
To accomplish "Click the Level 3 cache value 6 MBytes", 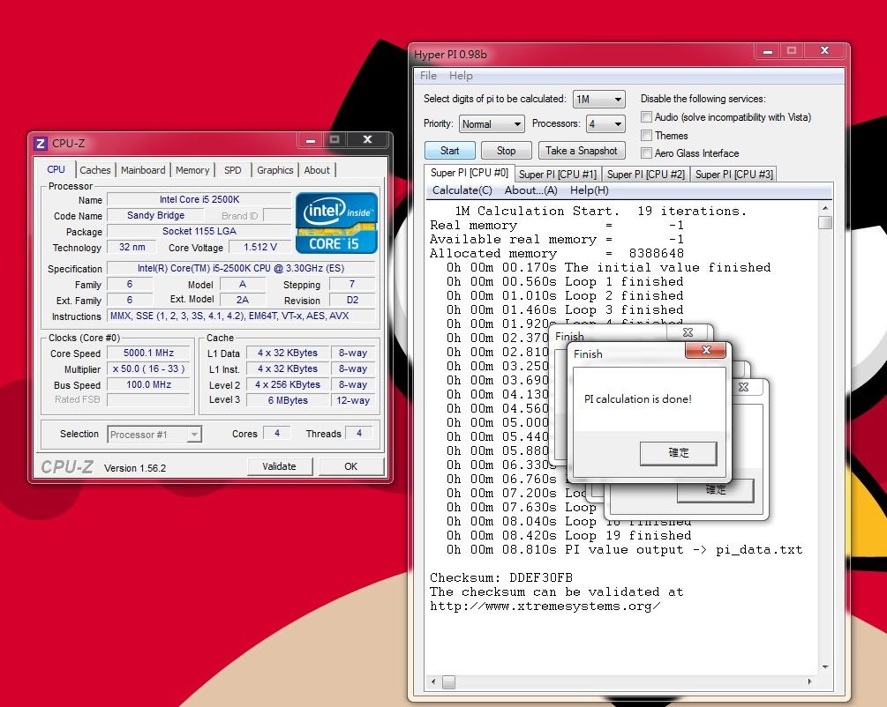I will (x=288, y=400).
